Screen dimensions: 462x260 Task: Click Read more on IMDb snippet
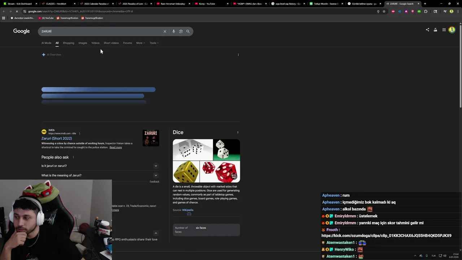(x=115, y=147)
